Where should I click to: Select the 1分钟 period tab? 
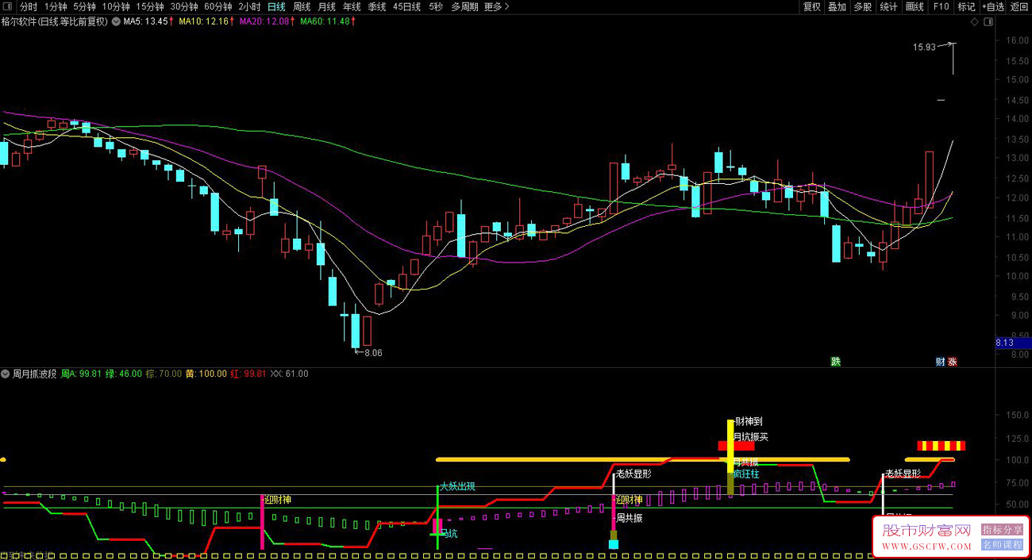(56, 6)
